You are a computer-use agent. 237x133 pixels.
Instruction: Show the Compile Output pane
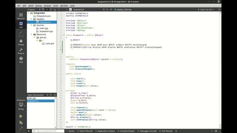click(x=126, y=131)
